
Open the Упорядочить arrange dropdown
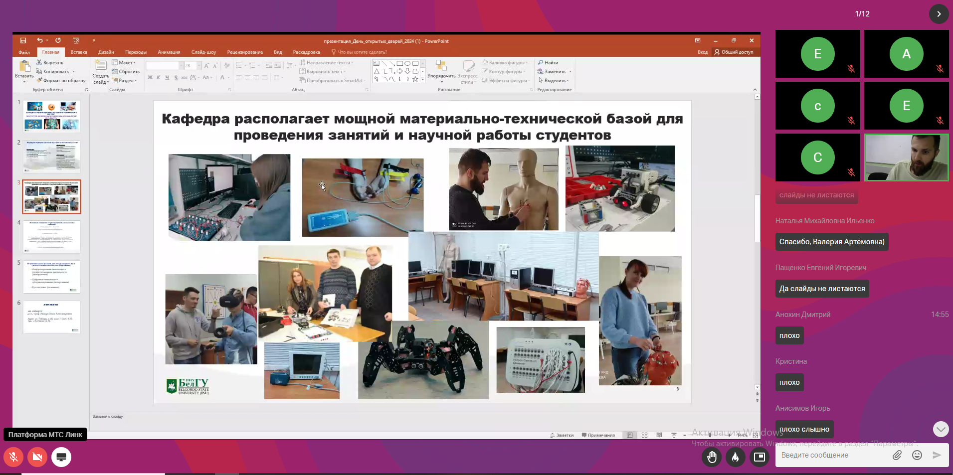441,72
